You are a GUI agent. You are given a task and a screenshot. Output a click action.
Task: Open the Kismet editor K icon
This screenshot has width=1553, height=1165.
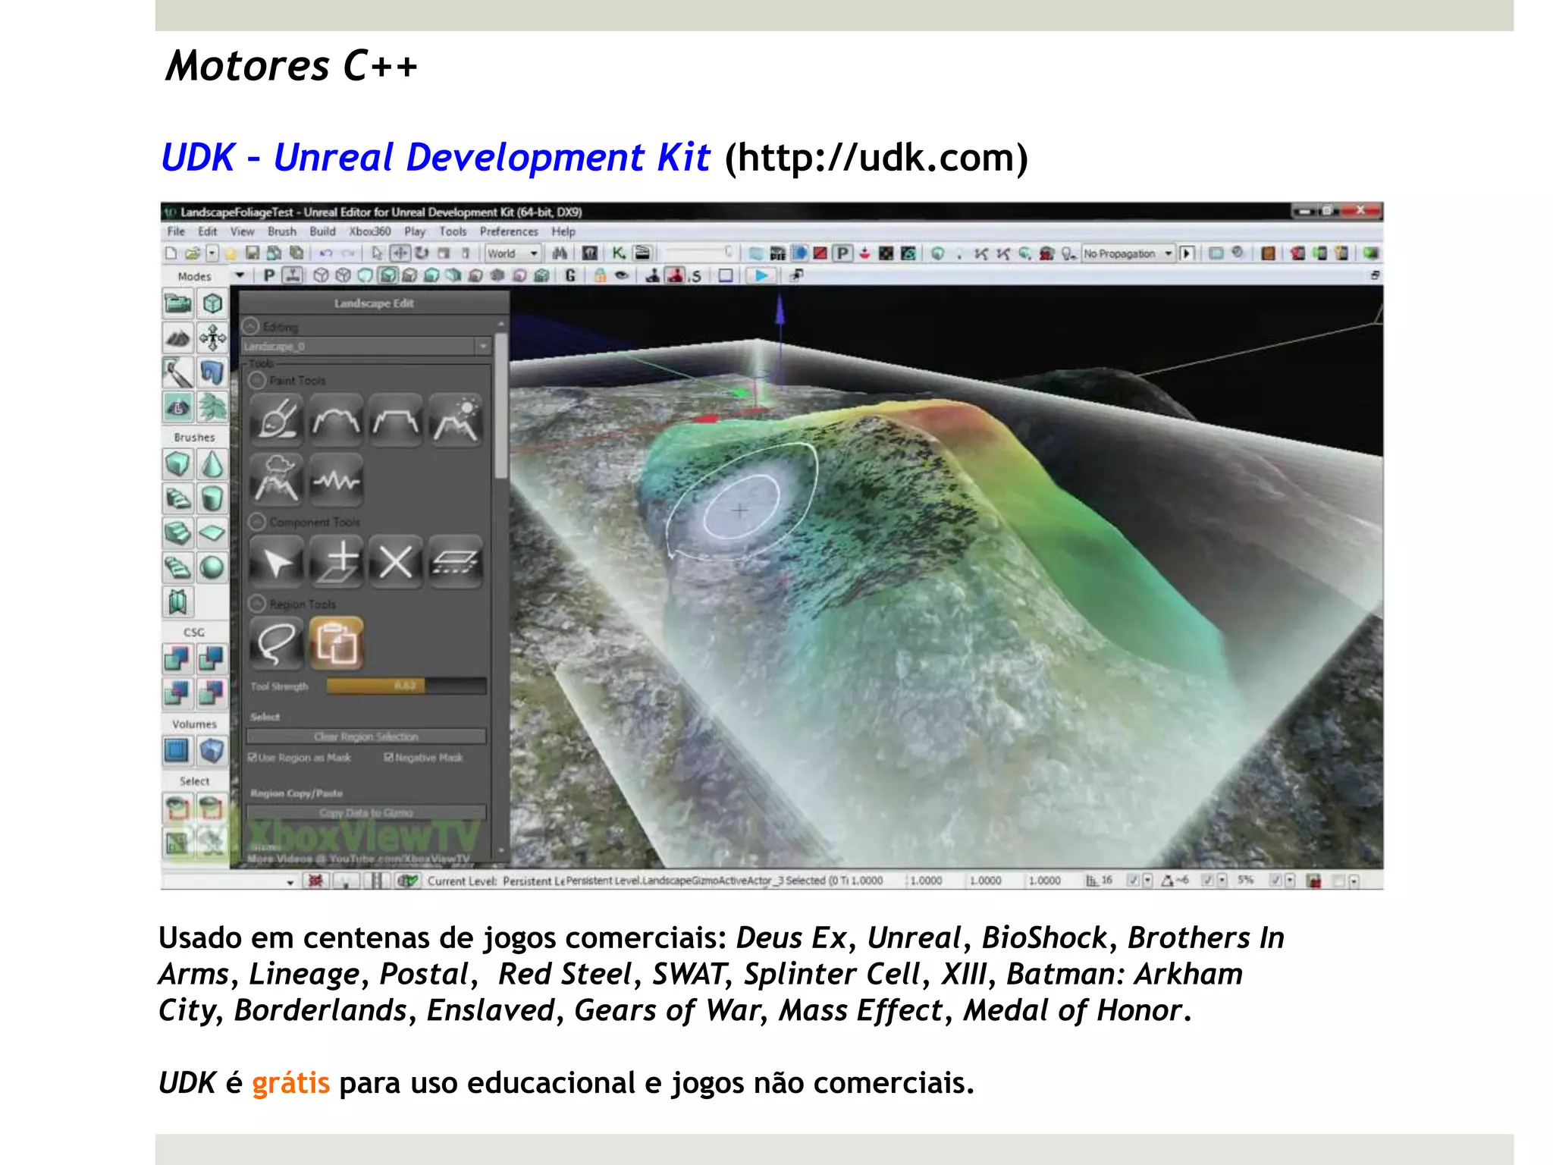point(620,253)
